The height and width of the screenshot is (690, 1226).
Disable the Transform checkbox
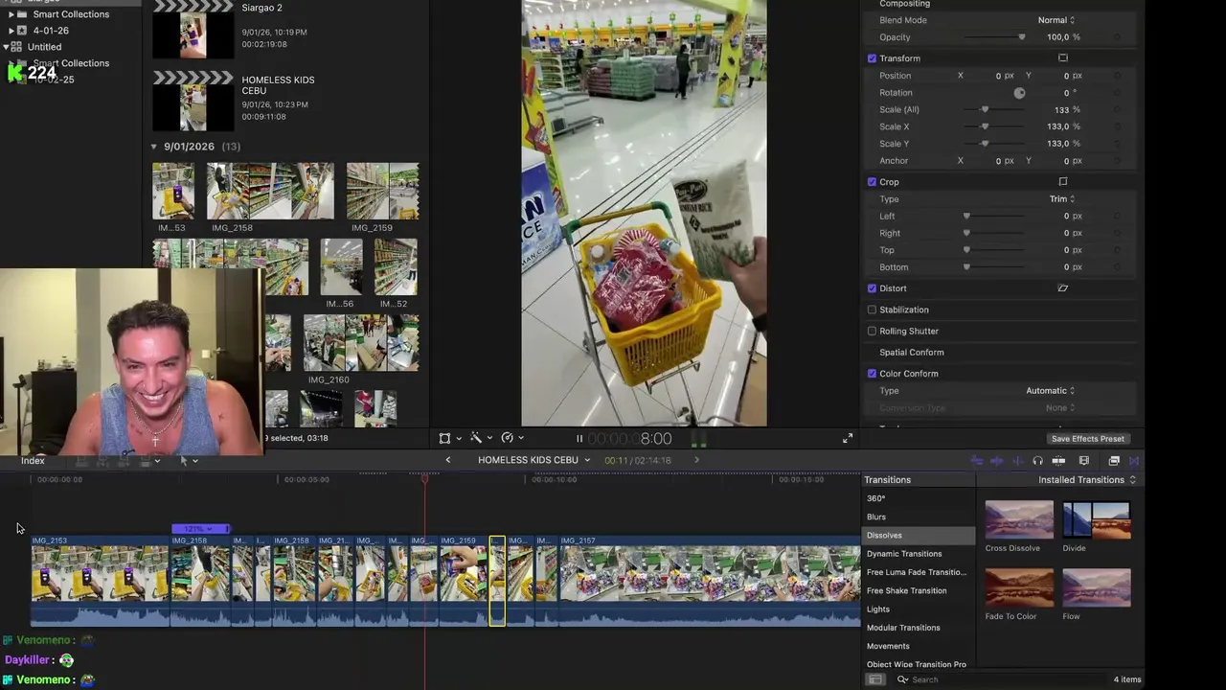coord(872,58)
